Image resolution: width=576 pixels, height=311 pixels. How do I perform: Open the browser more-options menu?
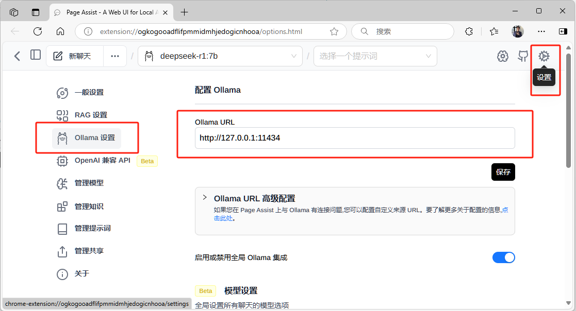tap(541, 31)
